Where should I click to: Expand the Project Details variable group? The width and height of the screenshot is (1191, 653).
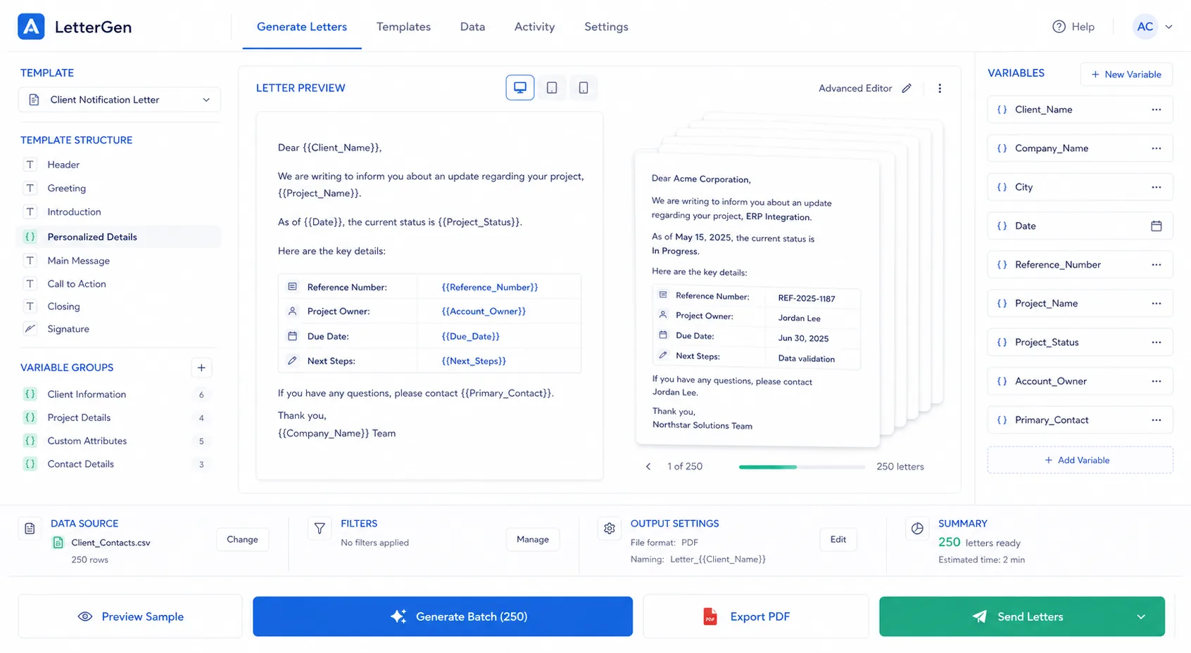[x=117, y=418]
